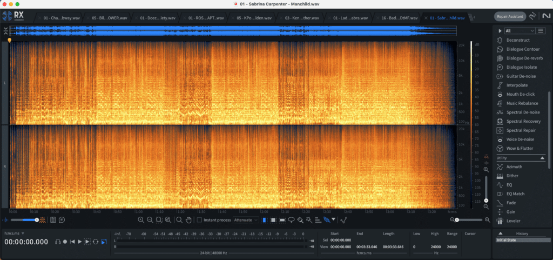This screenshot has width=553, height=260.
Task: Open the Spectral Repair module
Action: point(521,130)
